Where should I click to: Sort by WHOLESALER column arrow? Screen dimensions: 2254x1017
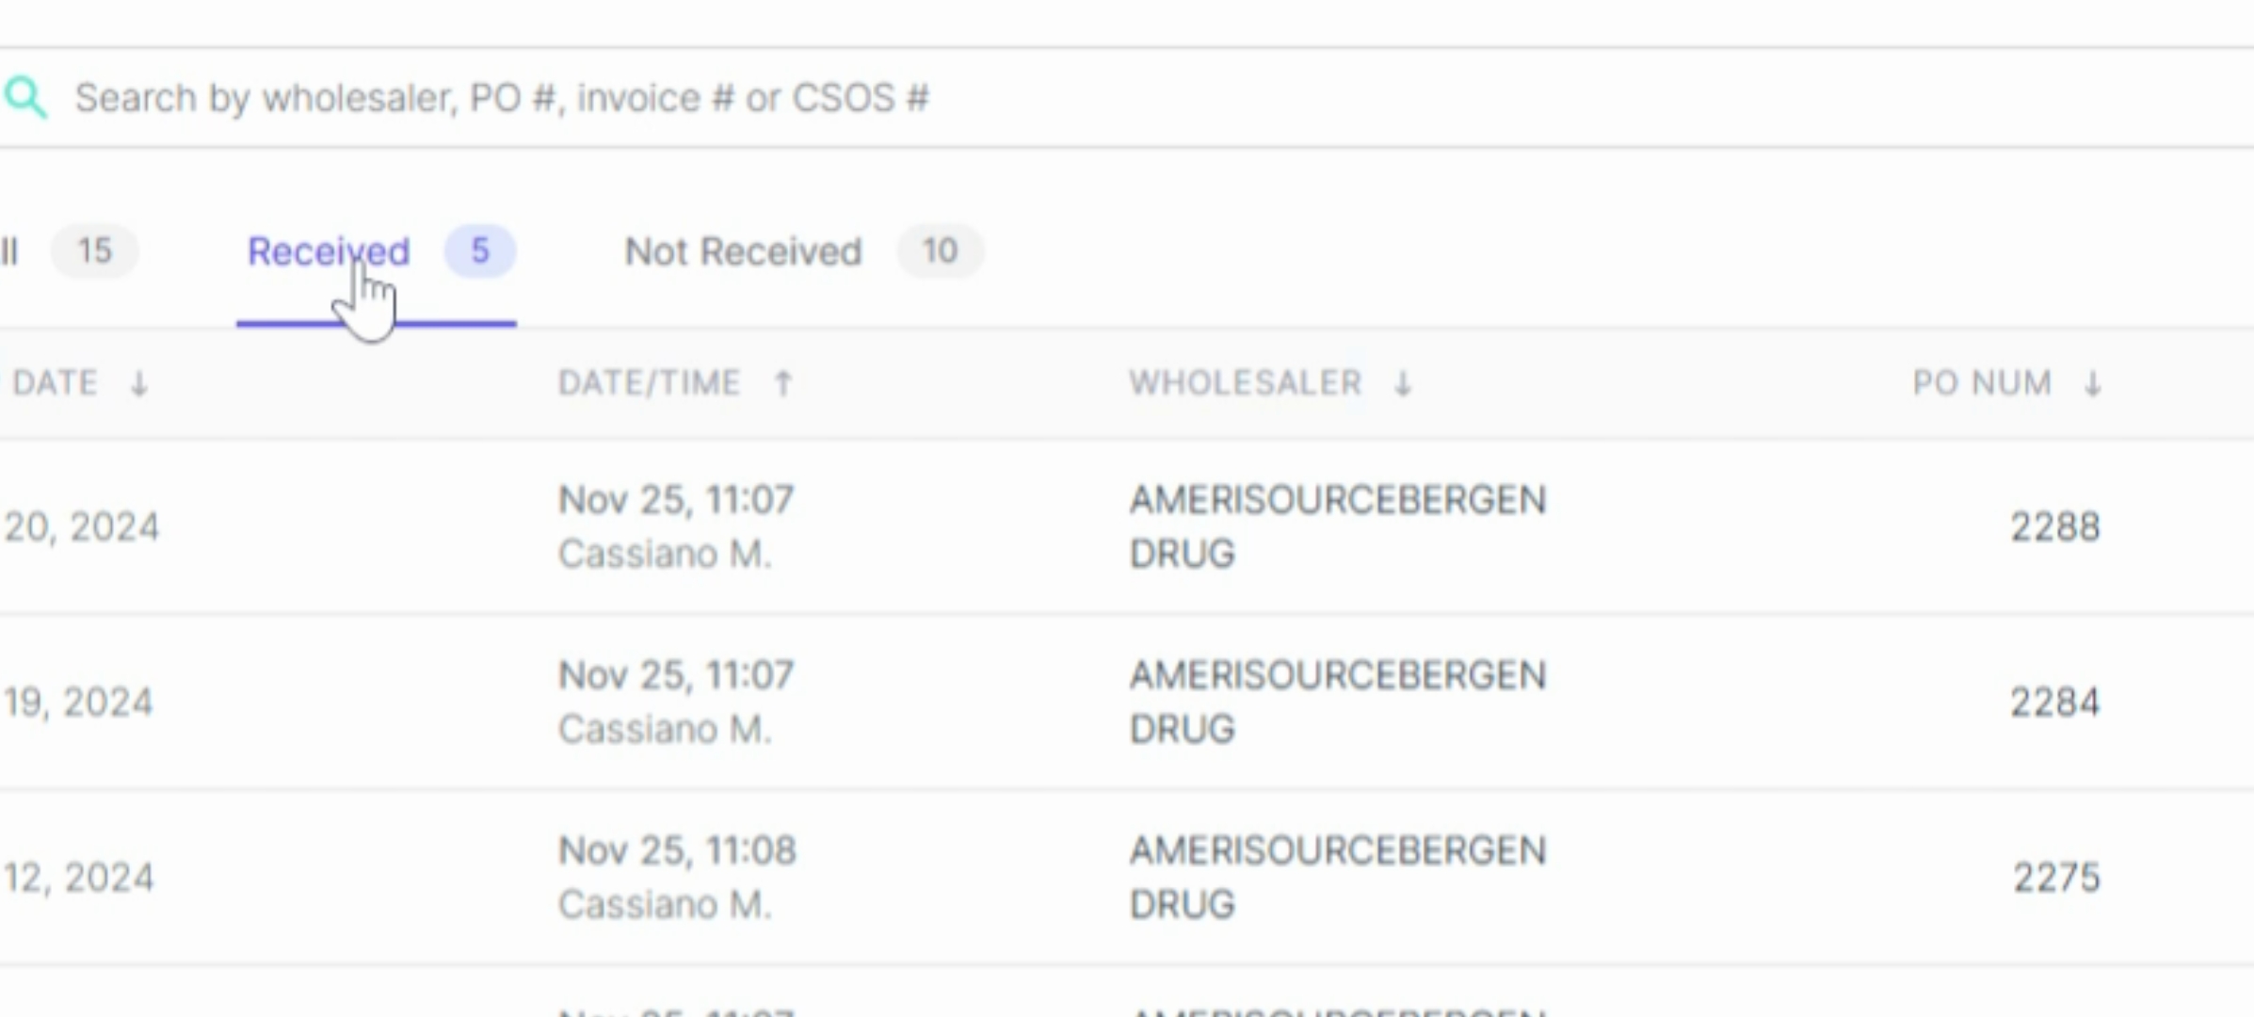(x=1403, y=383)
